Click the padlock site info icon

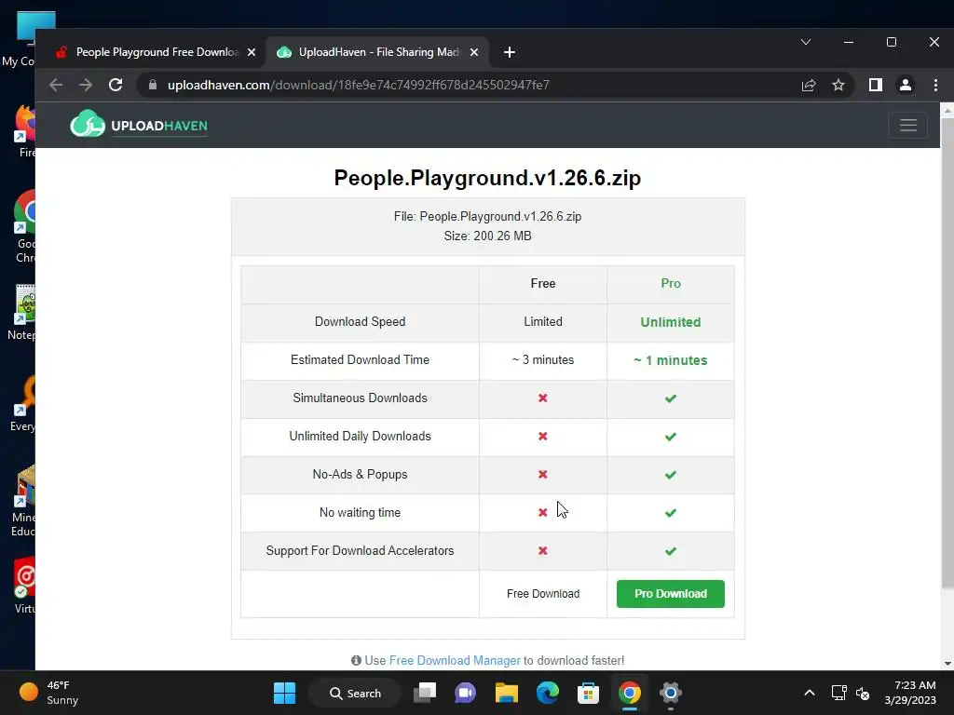(x=153, y=85)
